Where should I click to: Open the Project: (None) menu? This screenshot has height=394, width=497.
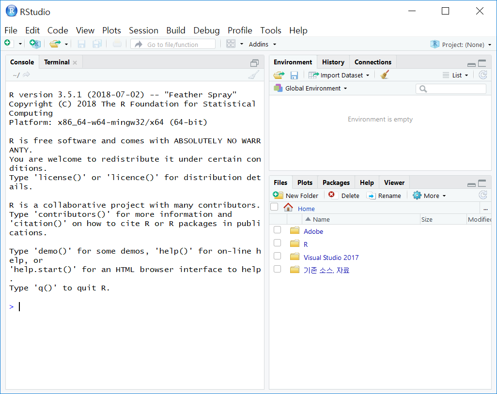461,45
